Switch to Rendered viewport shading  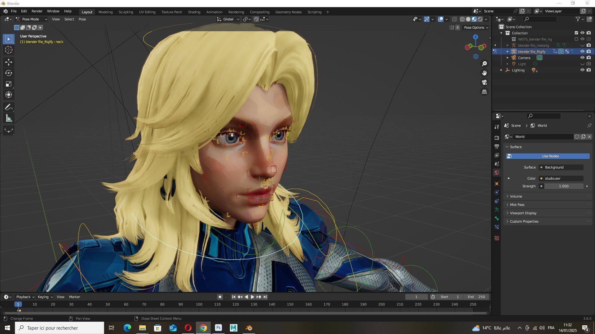[x=480, y=19]
